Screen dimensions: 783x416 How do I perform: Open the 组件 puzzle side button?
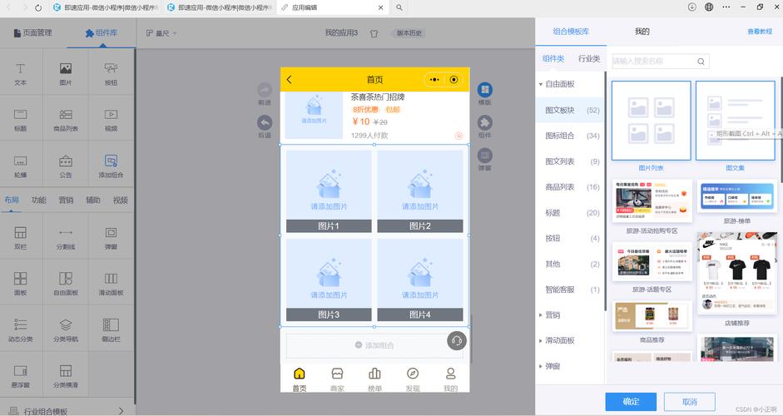pyautogui.click(x=484, y=123)
